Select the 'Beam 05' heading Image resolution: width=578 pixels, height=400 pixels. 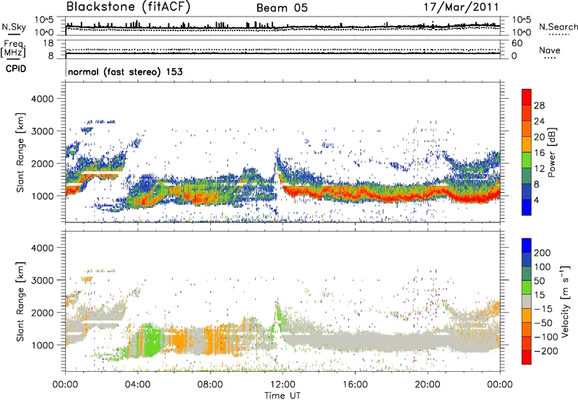pyautogui.click(x=282, y=8)
